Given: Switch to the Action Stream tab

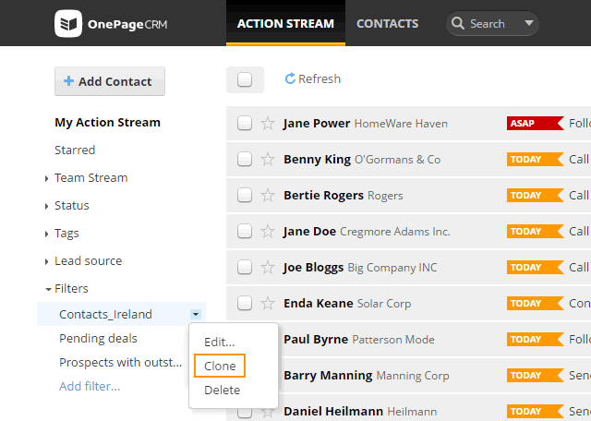Looking at the screenshot, I should [285, 23].
